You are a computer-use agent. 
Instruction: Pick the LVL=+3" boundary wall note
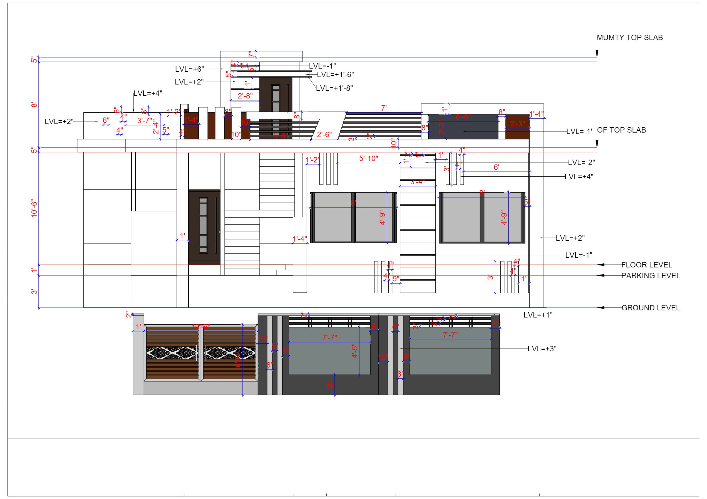point(542,349)
